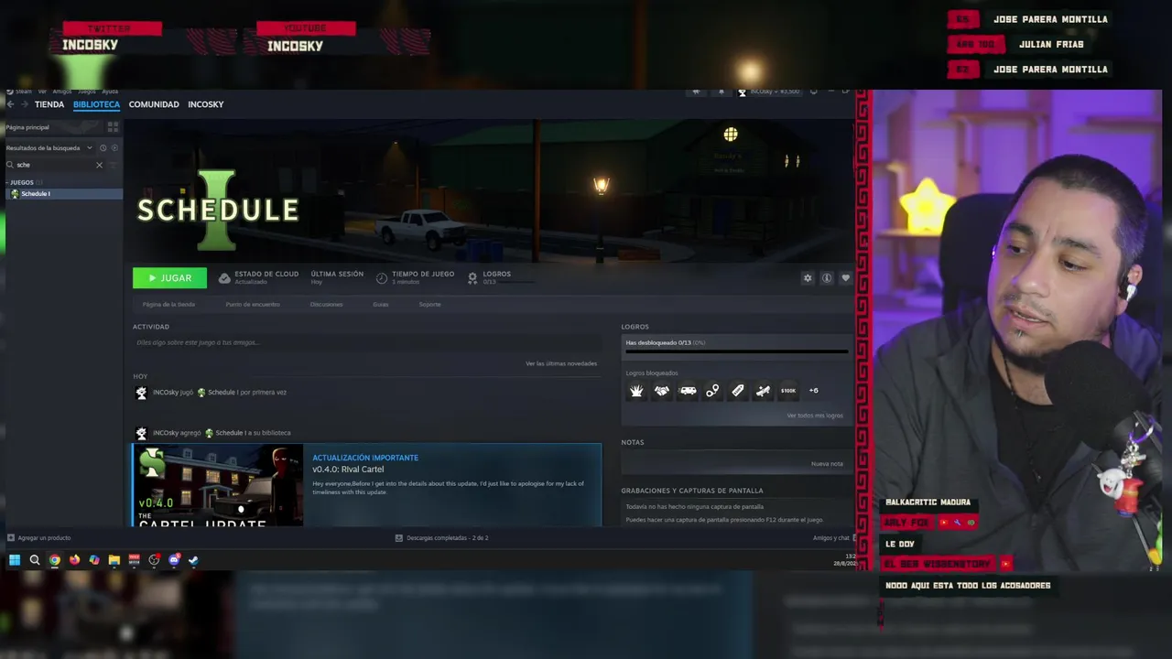Open Ver todos mis logros link
1172x659 pixels.
(815, 416)
